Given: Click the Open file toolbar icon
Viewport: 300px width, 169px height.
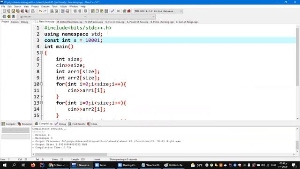Looking at the screenshot, I should tap(8, 11).
